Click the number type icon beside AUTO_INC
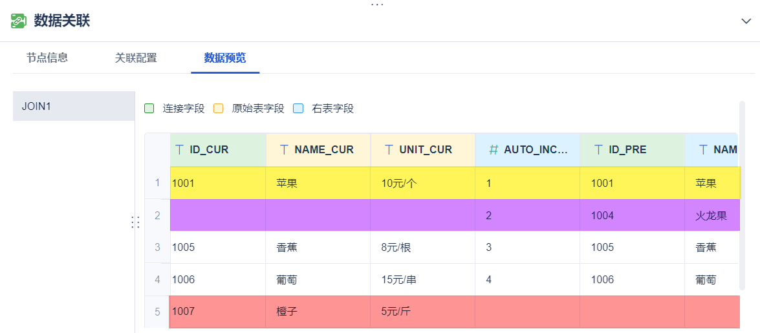Image resolution: width=760 pixels, height=333 pixels. point(494,150)
